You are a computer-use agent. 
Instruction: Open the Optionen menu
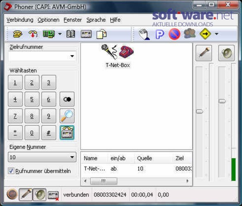49,20
